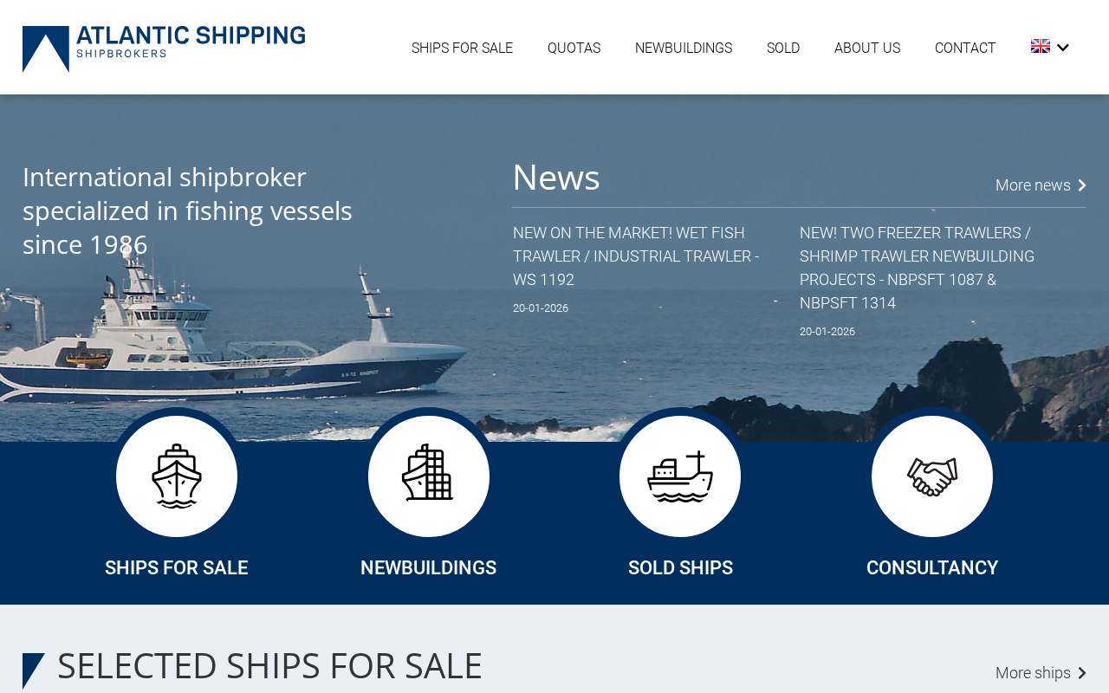Open Ships For Sale in navigation menu

coord(462,49)
